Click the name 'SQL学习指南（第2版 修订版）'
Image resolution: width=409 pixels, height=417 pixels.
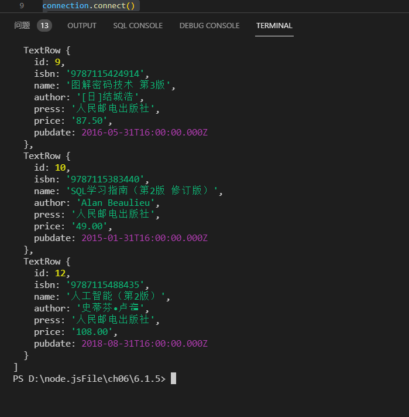click(143, 191)
